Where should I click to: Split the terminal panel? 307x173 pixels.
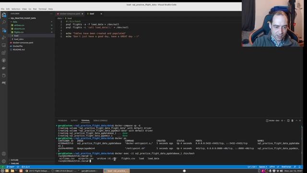point(288,121)
